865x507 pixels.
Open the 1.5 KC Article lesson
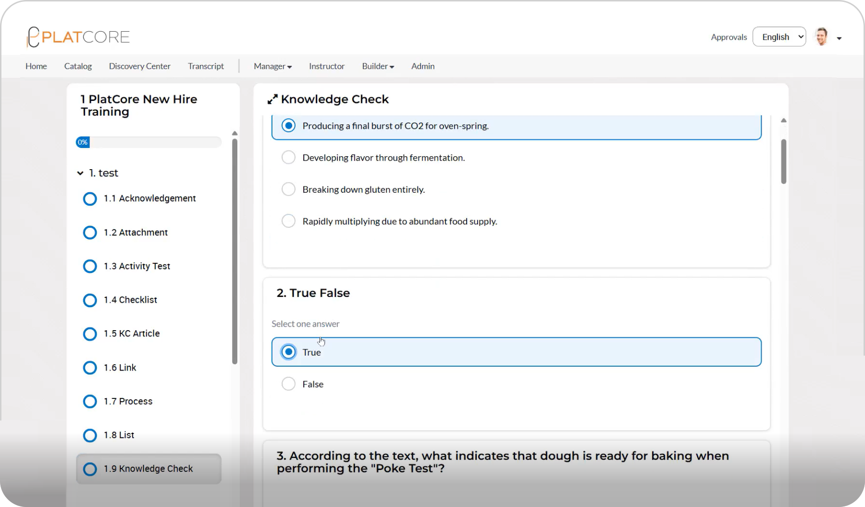point(132,334)
